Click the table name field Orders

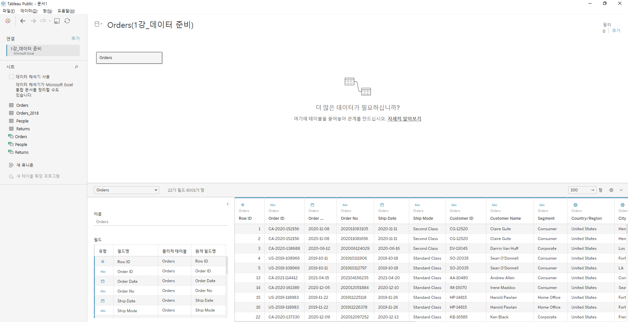(161, 222)
